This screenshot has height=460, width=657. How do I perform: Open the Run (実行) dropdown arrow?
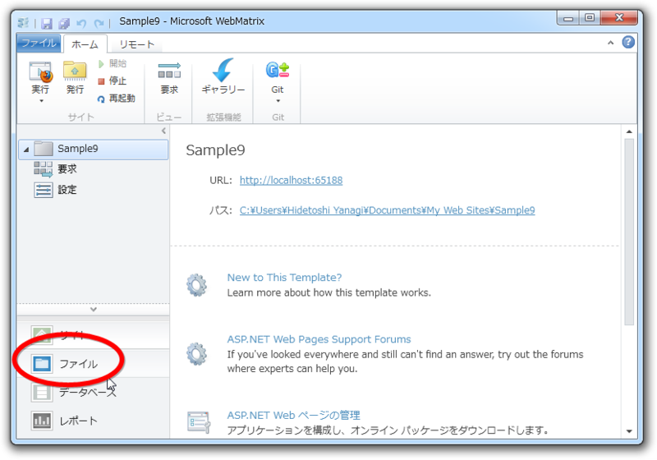[x=41, y=101]
